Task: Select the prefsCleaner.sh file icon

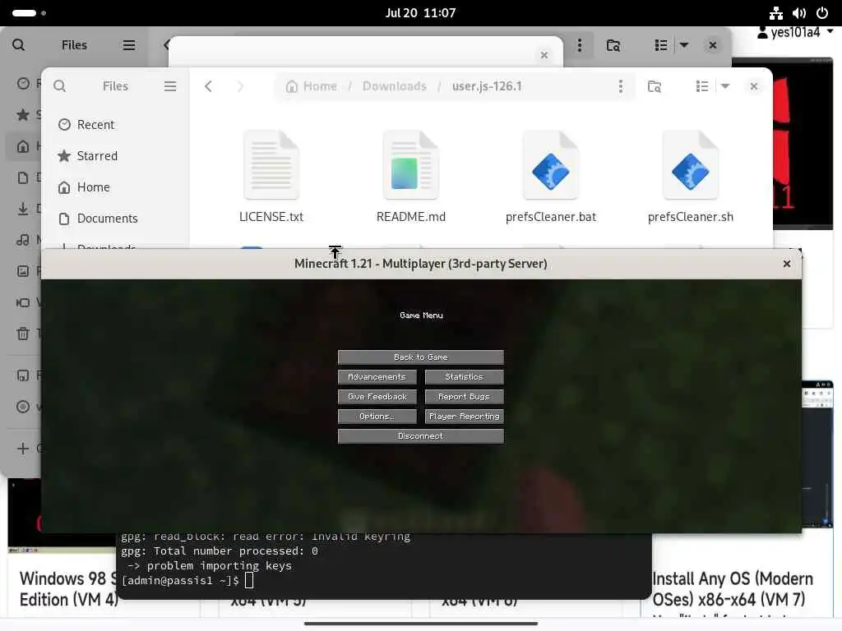Action: click(x=690, y=165)
